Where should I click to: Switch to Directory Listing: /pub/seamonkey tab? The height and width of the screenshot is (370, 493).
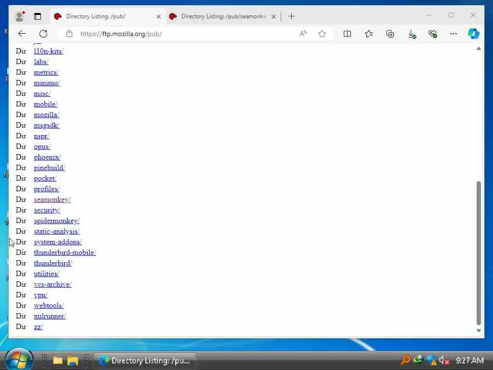click(x=223, y=16)
